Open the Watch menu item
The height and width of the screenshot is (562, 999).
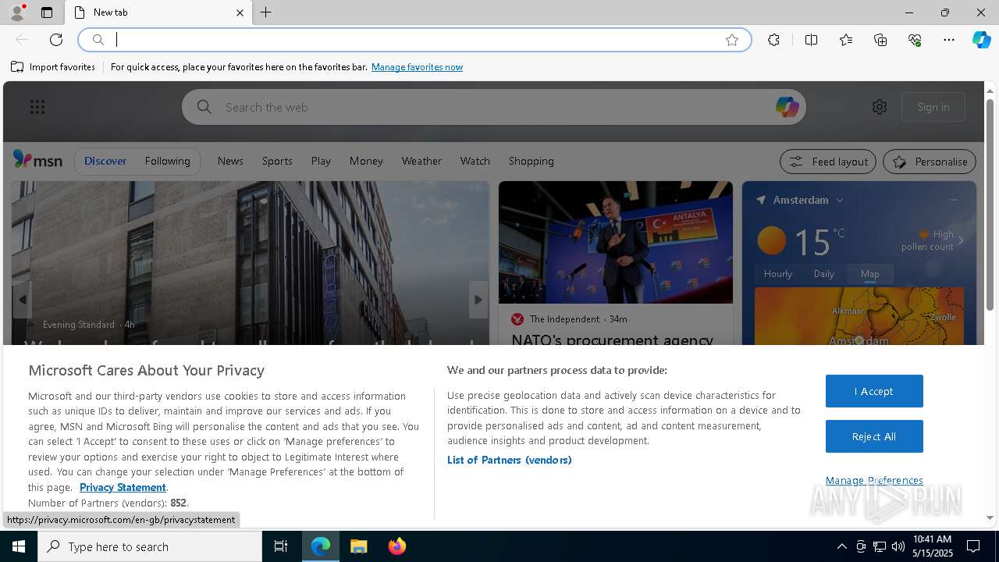475,161
